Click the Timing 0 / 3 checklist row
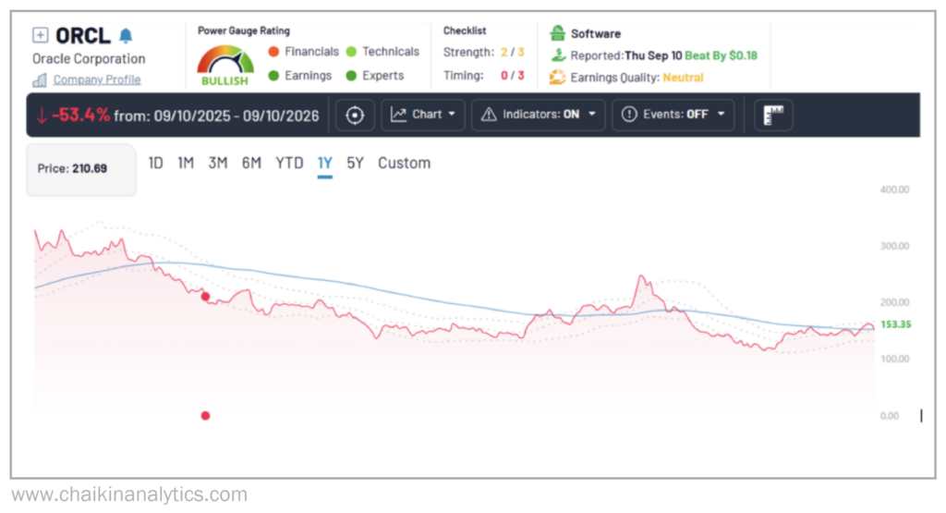This screenshot has width=946, height=513. (484, 76)
